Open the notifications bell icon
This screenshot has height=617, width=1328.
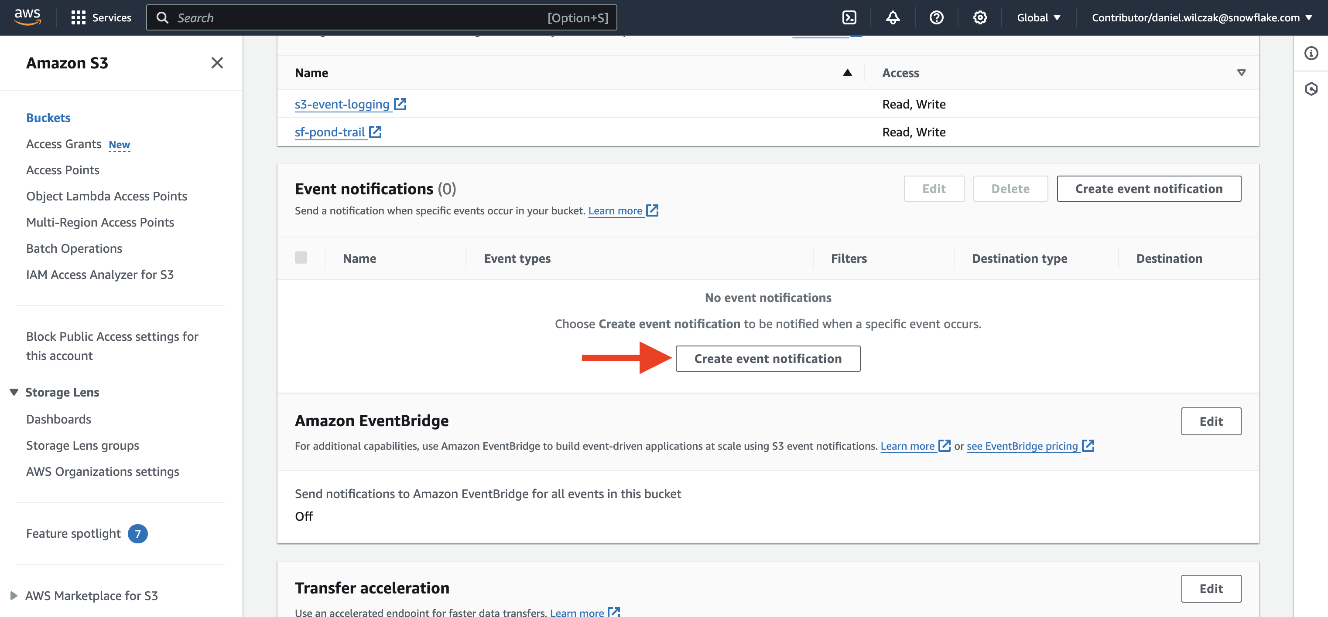(893, 17)
